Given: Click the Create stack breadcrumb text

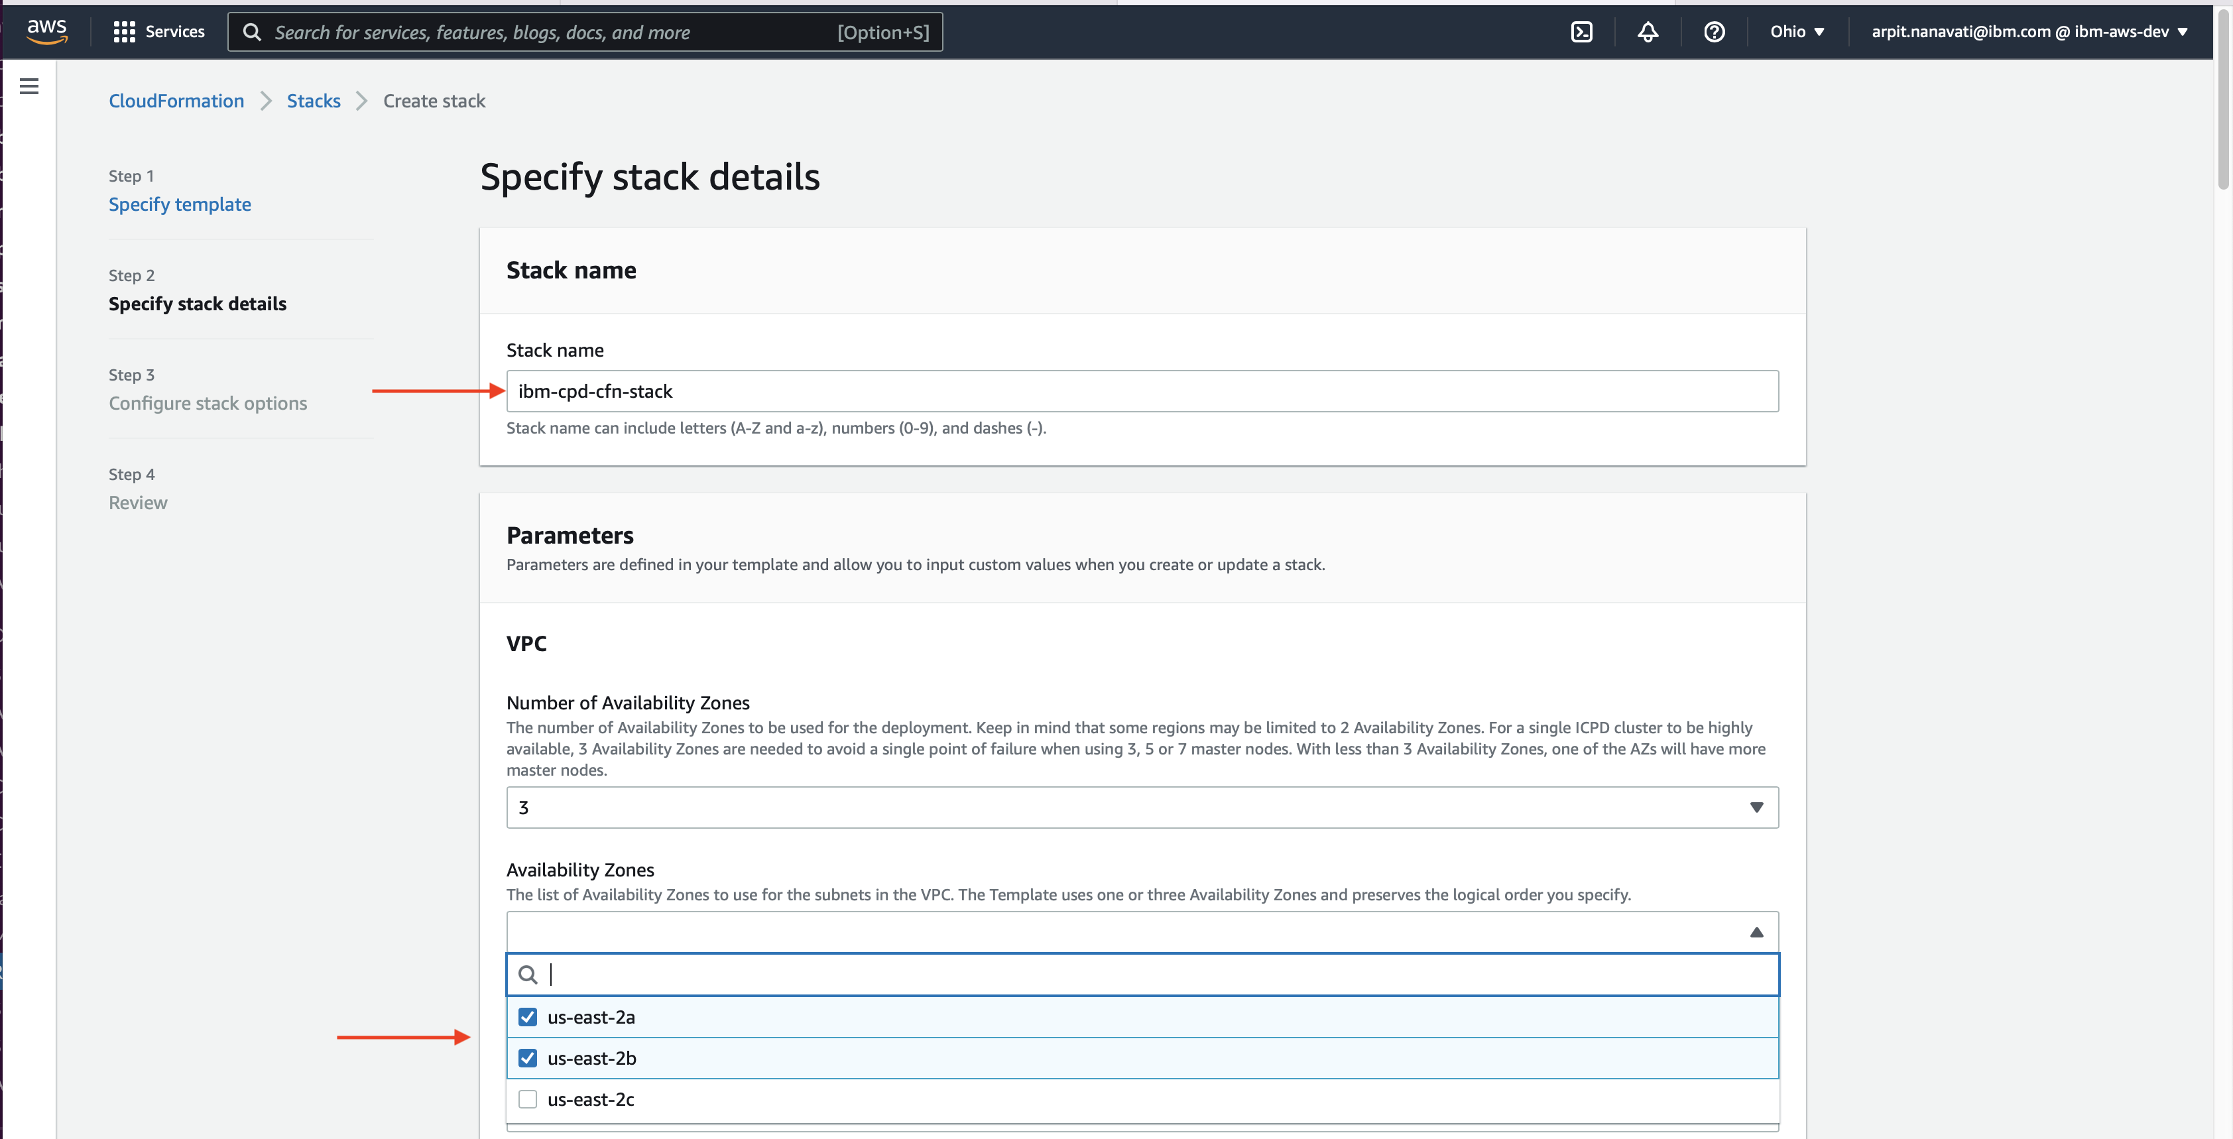Looking at the screenshot, I should (x=434, y=101).
